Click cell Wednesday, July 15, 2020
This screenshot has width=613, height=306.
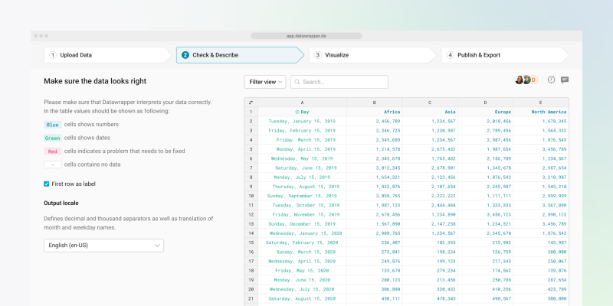click(x=302, y=289)
